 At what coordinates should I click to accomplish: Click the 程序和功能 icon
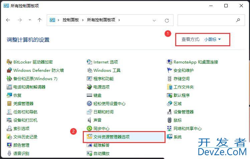click(x=89, y=79)
